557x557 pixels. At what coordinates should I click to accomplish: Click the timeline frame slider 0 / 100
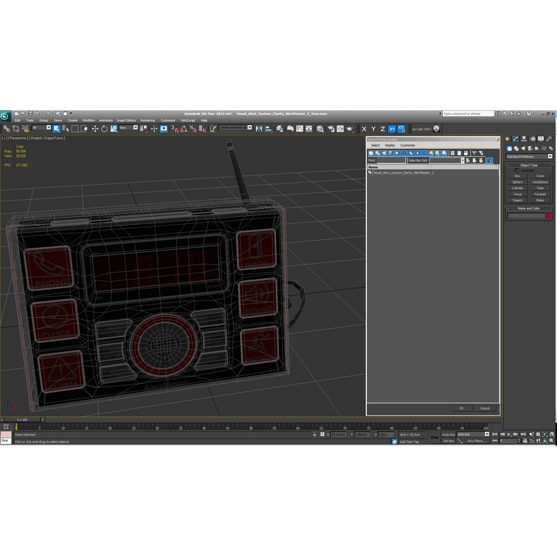tap(22, 419)
